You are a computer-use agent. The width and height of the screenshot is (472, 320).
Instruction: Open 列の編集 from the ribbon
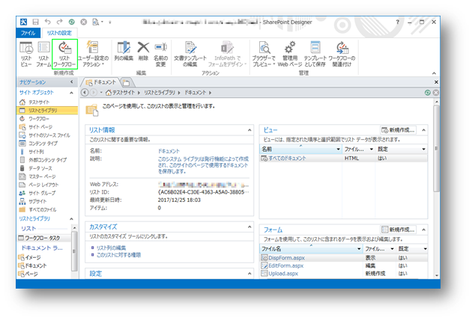coord(124,50)
